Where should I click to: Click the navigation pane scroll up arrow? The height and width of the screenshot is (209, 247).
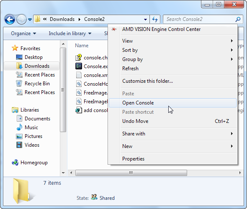[x=63, y=44]
